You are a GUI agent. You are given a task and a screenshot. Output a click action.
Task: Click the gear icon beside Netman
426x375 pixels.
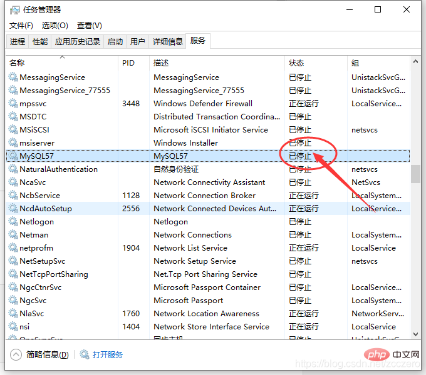(x=13, y=234)
